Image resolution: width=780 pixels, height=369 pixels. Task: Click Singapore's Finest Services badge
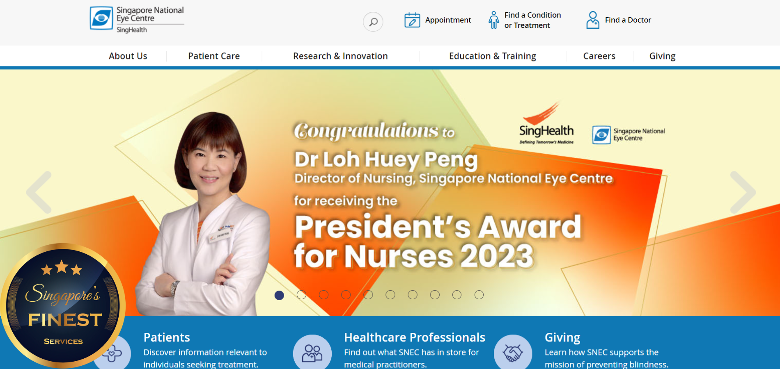point(63,305)
